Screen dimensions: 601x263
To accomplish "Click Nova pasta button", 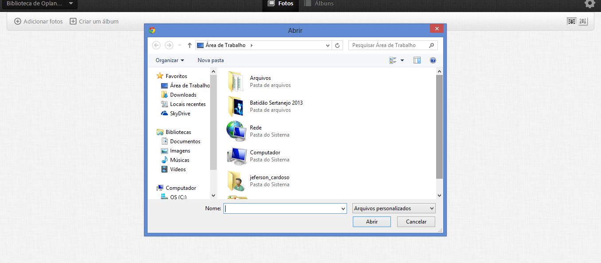I will coord(211,60).
